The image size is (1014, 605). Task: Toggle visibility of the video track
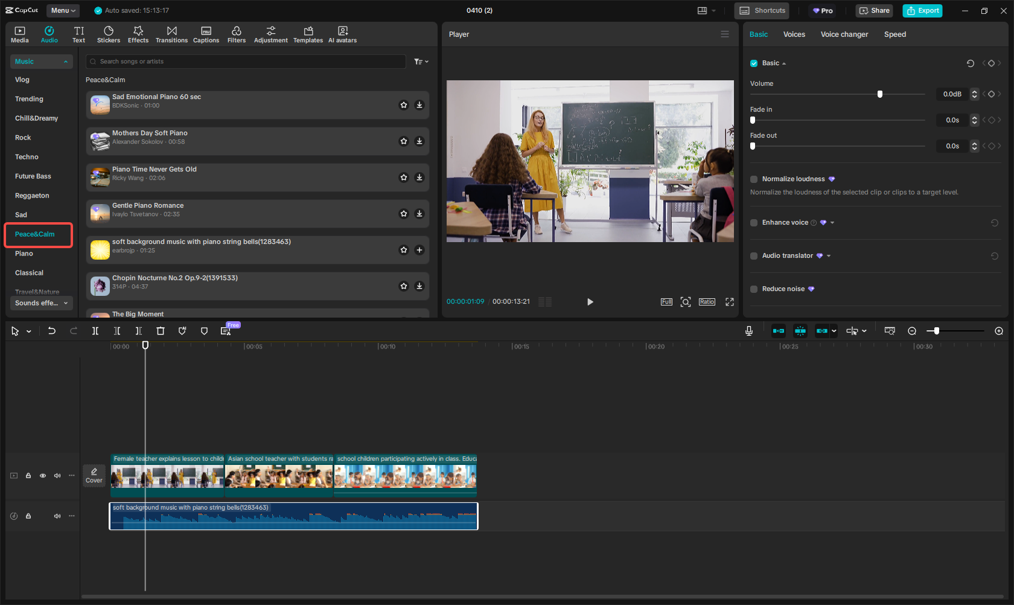[43, 476]
